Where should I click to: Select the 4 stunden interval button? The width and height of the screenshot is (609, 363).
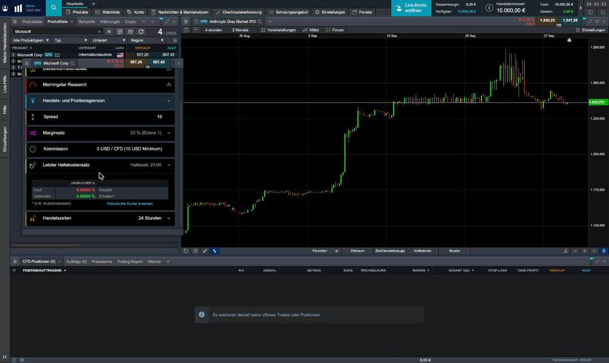[x=214, y=30]
